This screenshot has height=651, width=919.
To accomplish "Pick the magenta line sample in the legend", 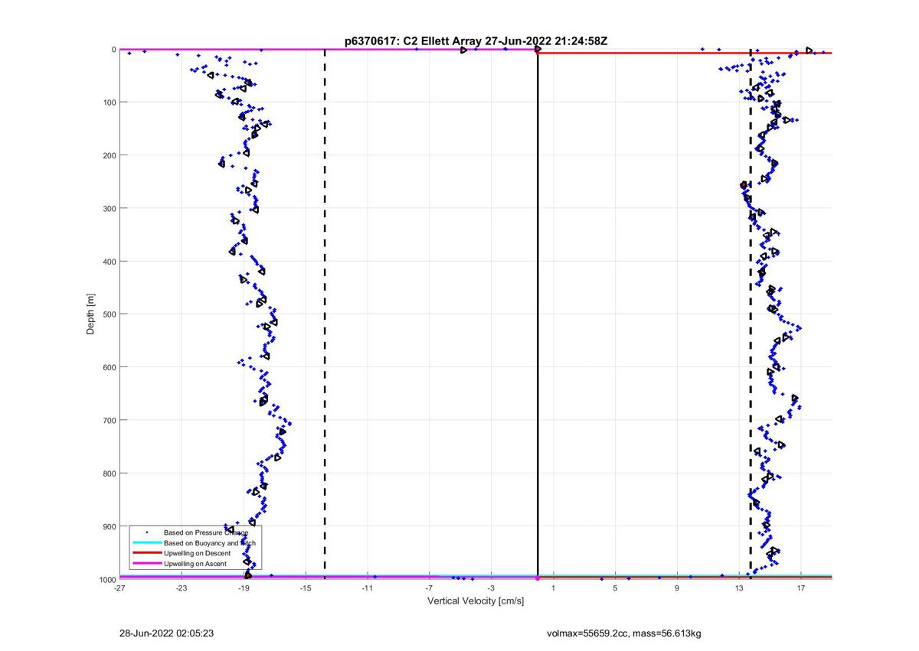I will pyautogui.click(x=146, y=564).
